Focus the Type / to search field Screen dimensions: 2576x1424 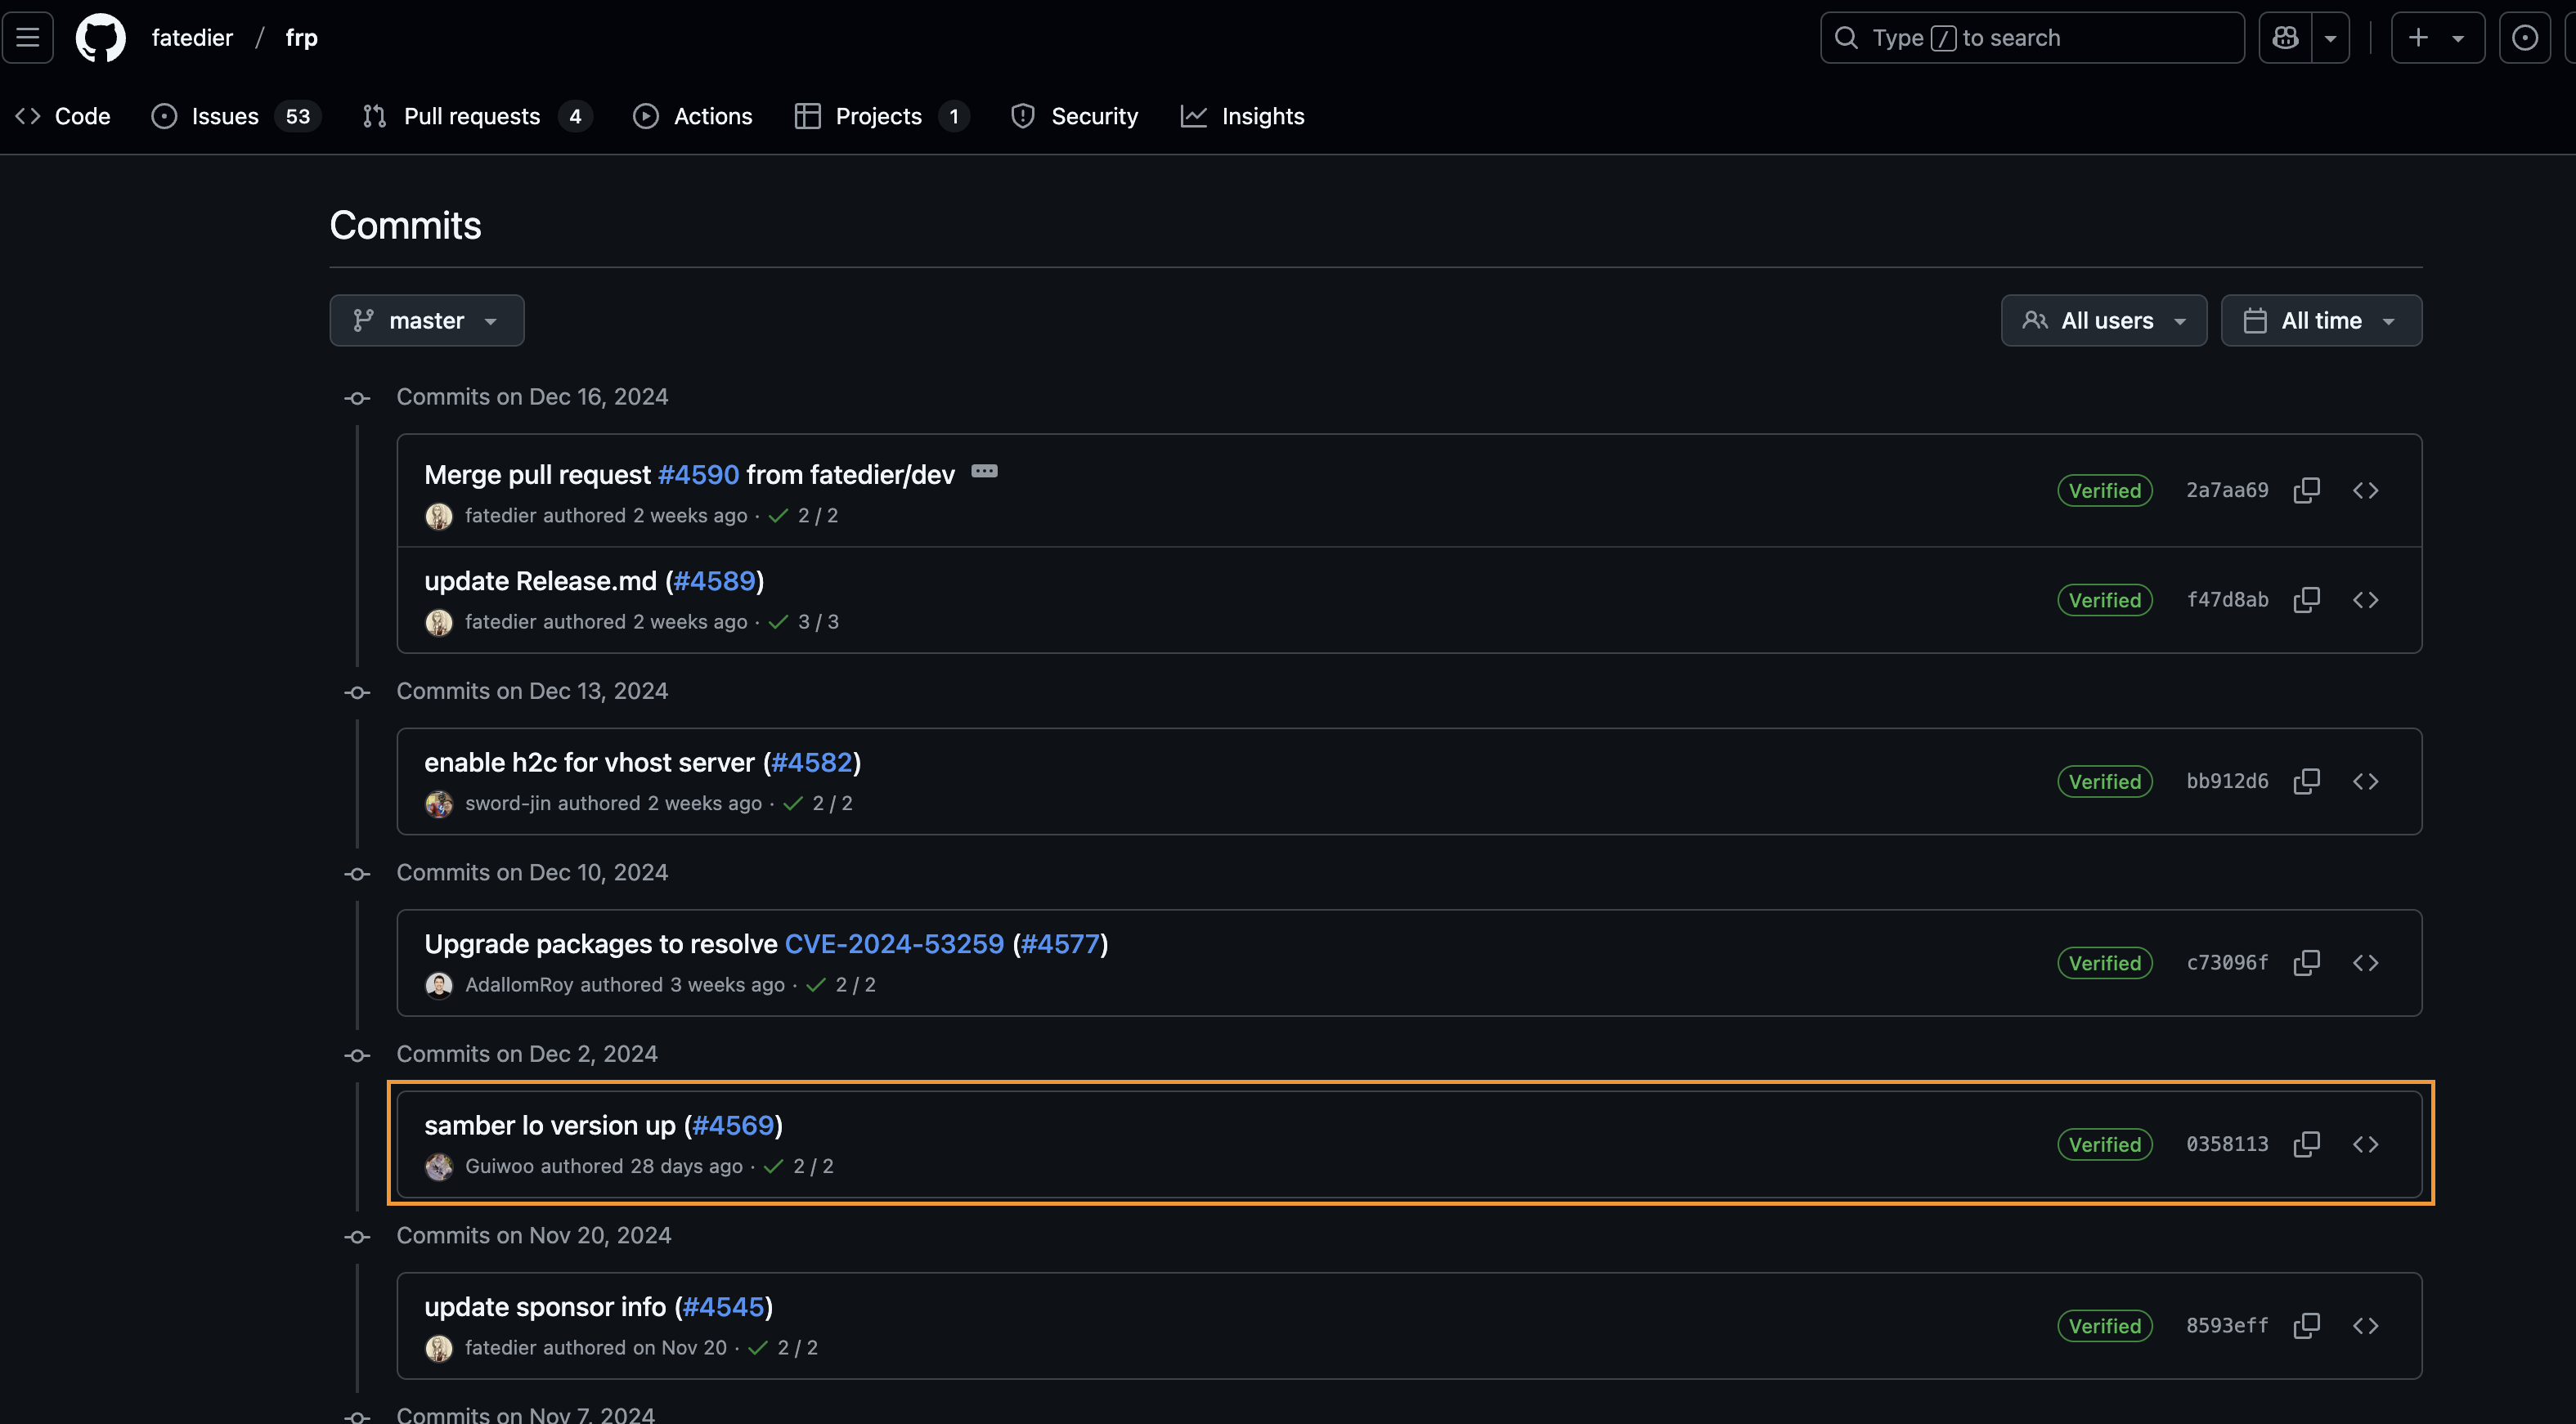[x=2032, y=38]
